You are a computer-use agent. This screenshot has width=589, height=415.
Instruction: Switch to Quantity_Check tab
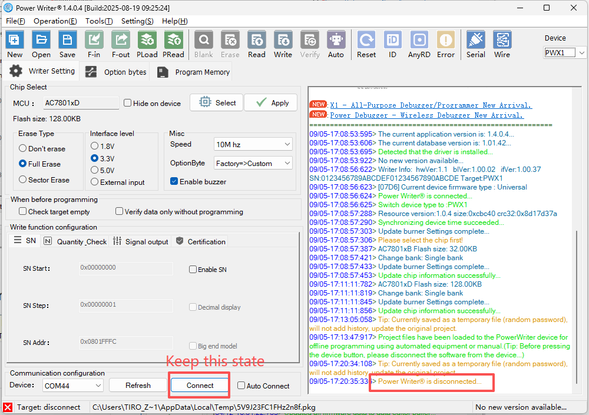click(75, 241)
